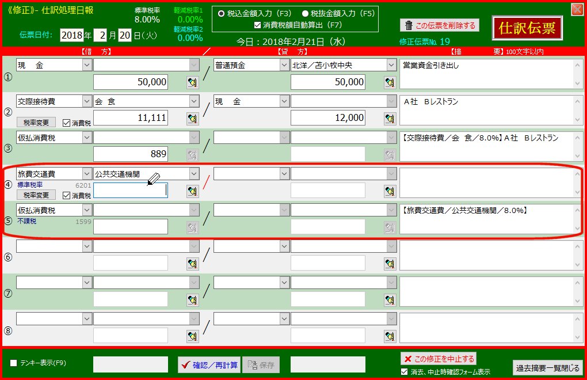Select the 税抜金額入力 (F5) radio button
587x380 pixels.
coord(305,13)
